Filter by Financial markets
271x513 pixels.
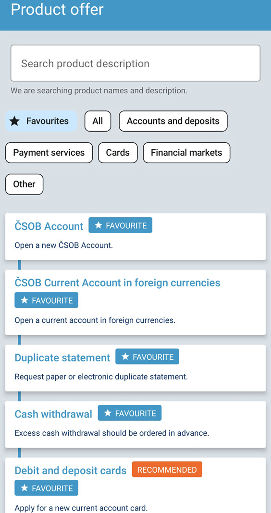click(x=186, y=152)
